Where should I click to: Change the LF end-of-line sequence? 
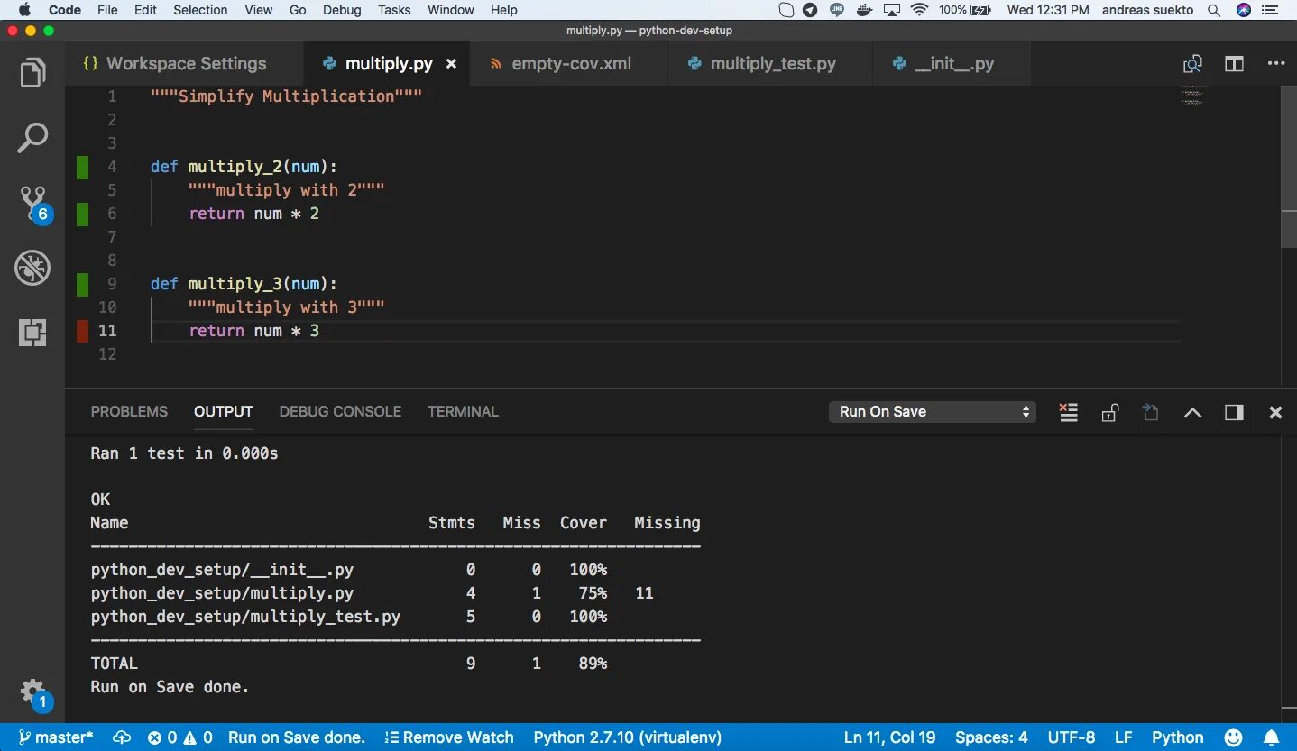(x=1123, y=737)
